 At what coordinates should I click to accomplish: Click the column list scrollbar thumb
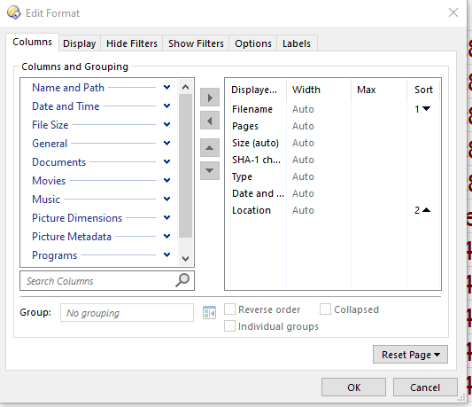click(185, 166)
